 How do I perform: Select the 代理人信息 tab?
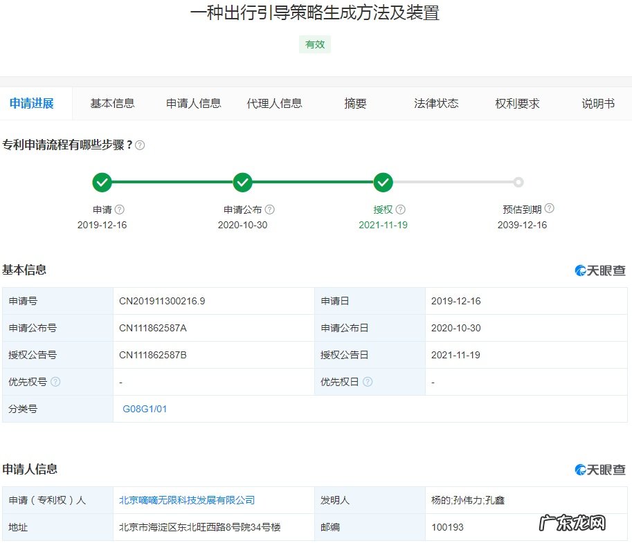[276, 103]
